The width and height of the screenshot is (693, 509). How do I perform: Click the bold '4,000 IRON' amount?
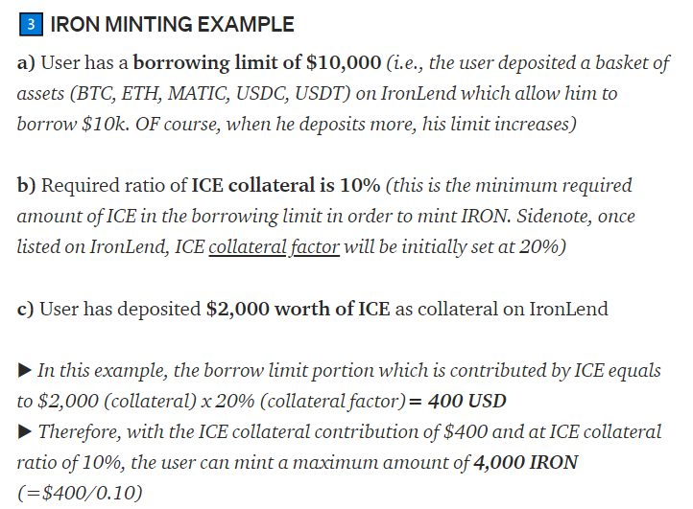525,463
